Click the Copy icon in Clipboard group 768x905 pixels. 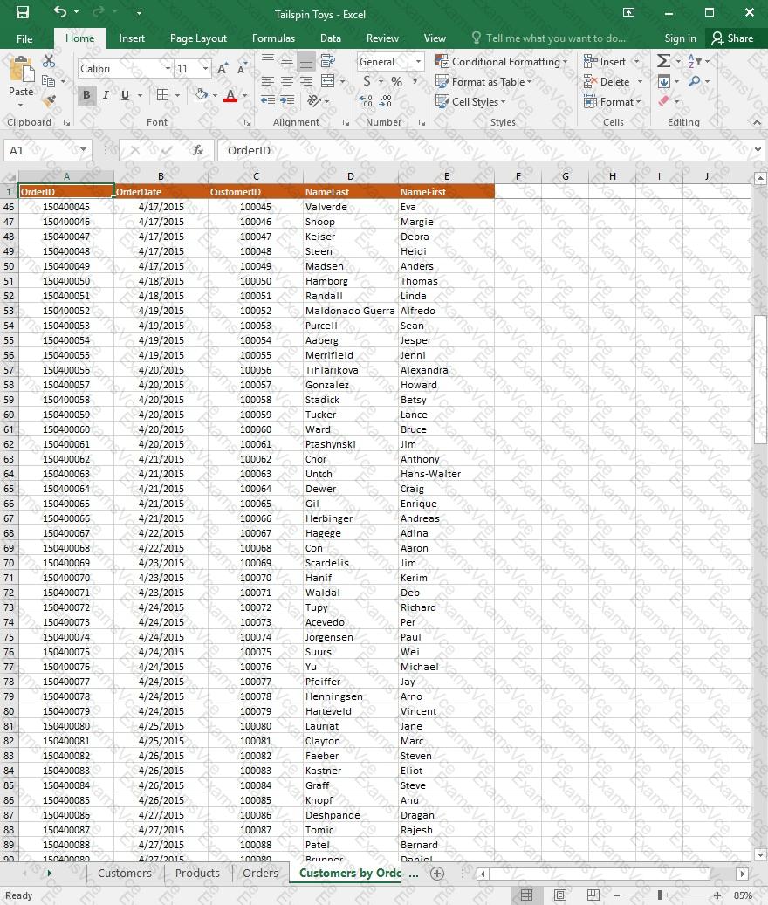pos(49,81)
